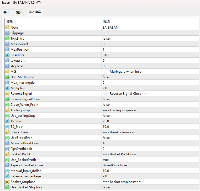
Task: Click the double icon beside TS_Start
Action: click(x=7, y=121)
